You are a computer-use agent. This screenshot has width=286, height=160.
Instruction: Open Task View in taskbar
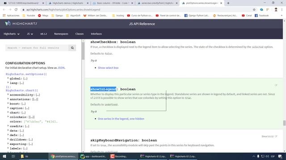[x=13, y=156]
